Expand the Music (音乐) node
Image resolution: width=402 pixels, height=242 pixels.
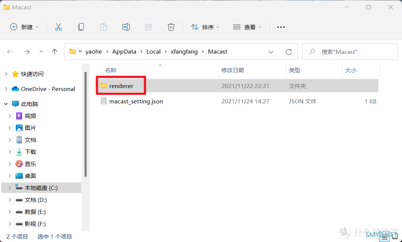(10, 164)
